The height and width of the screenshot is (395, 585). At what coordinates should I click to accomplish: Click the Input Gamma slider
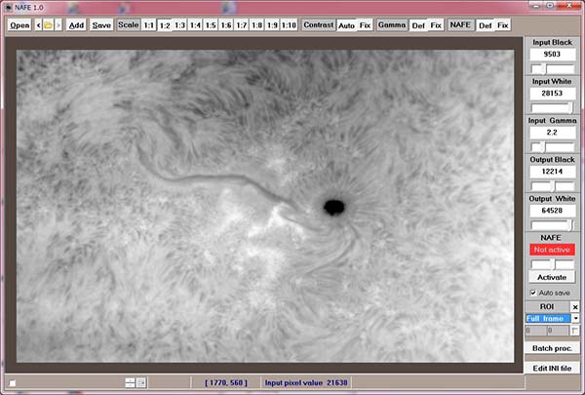pos(552,147)
